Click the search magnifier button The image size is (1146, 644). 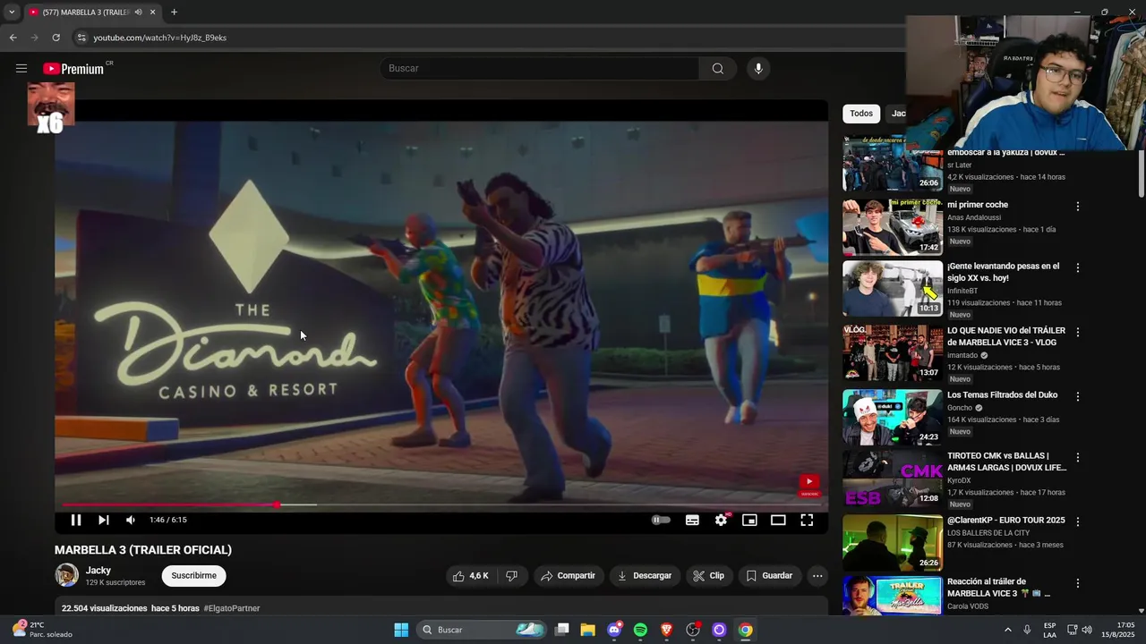(717, 69)
